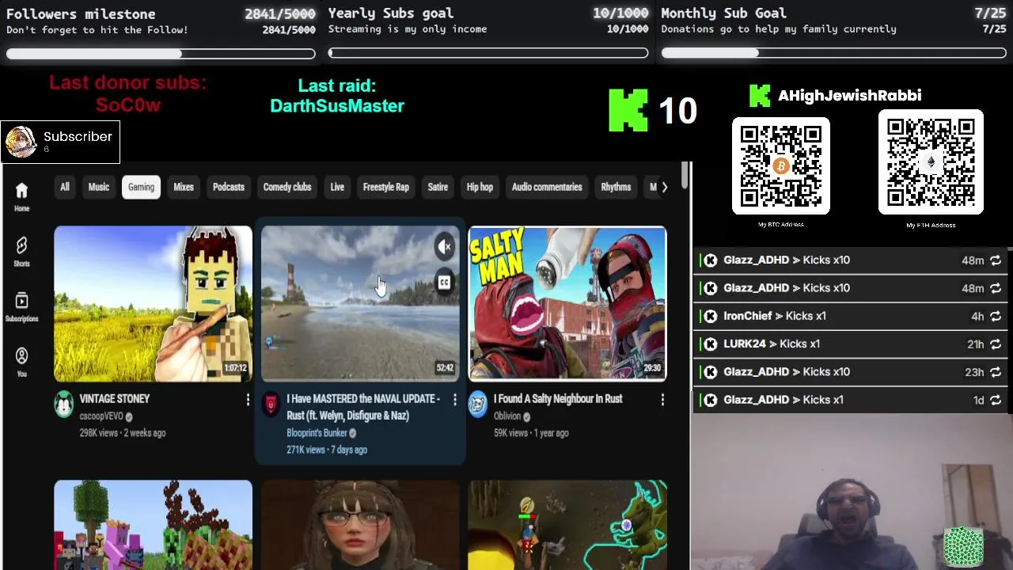The width and height of the screenshot is (1013, 570).
Task: Click the Kick logo next to AHighJewishRabbi
Action: (x=760, y=96)
